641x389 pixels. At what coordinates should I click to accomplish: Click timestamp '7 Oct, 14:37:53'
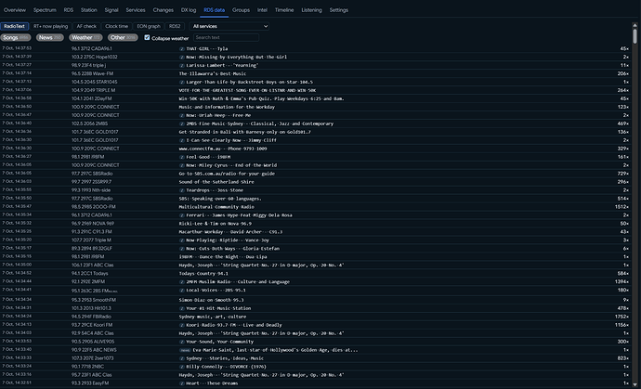17,48
